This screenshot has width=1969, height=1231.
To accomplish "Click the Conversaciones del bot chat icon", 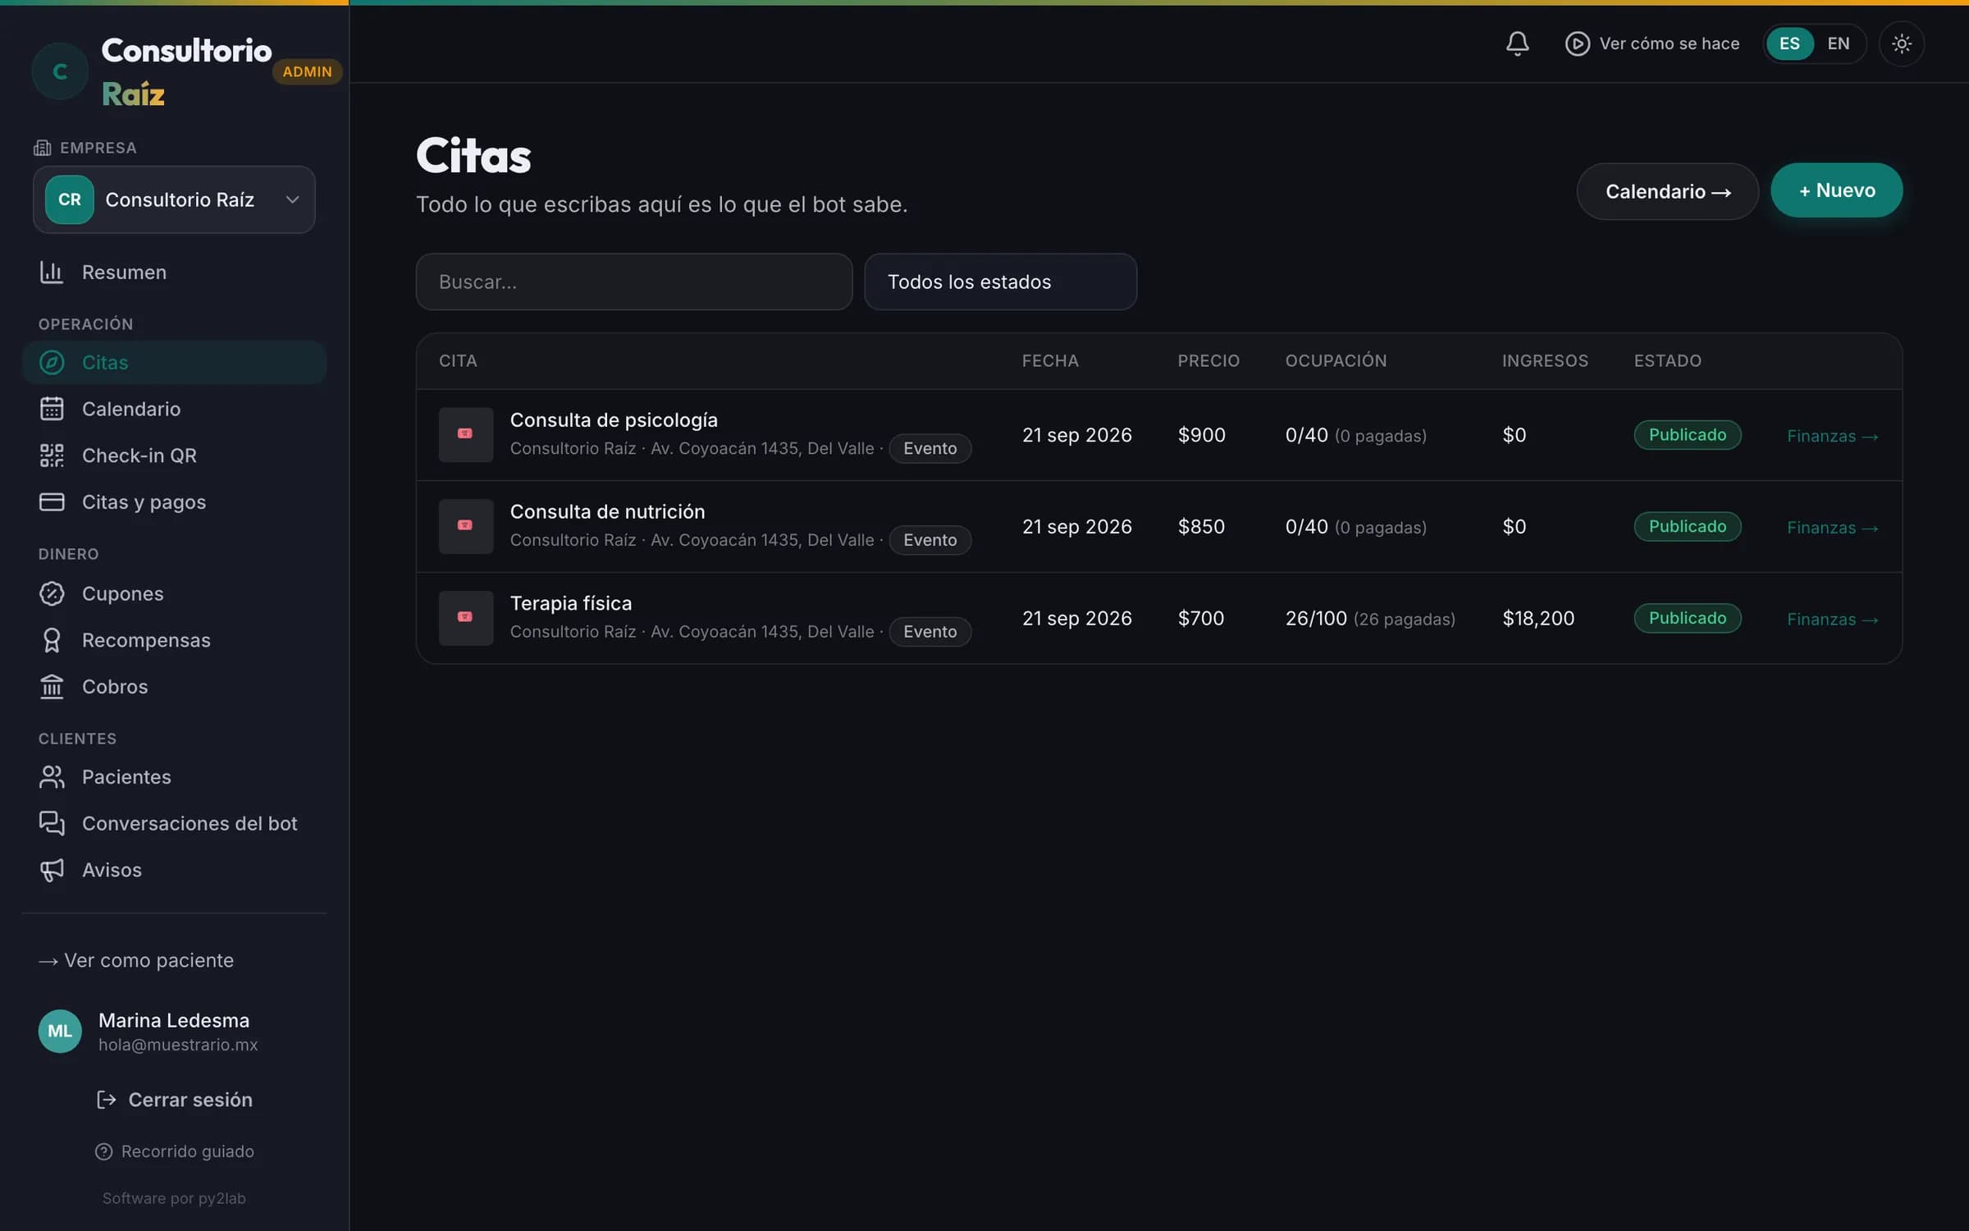I will coord(52,823).
